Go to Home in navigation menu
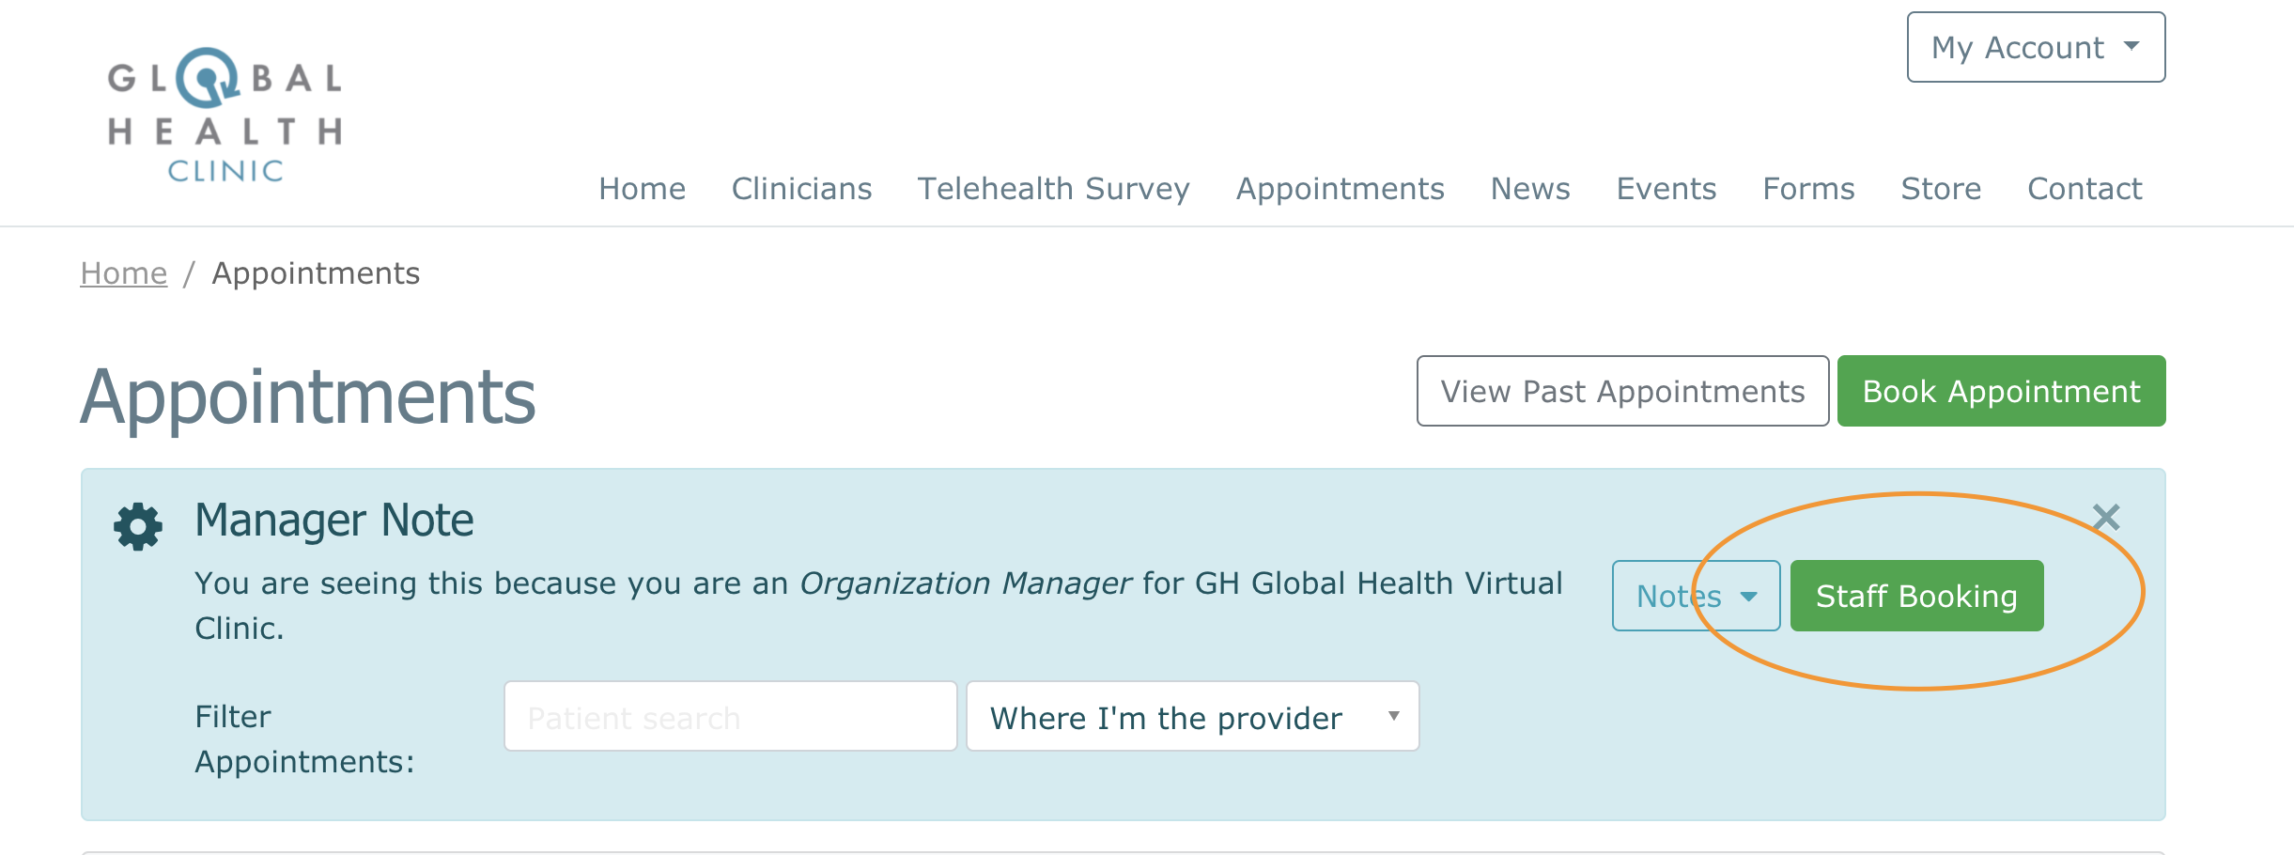2294x855 pixels. [x=642, y=189]
